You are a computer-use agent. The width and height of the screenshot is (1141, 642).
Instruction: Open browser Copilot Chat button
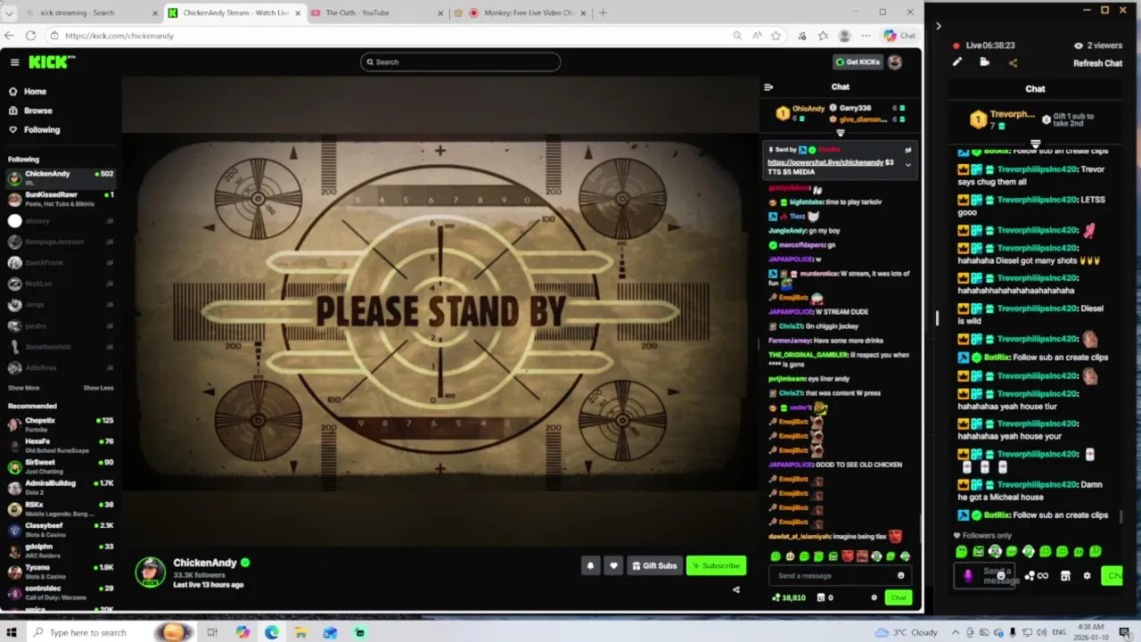point(899,36)
